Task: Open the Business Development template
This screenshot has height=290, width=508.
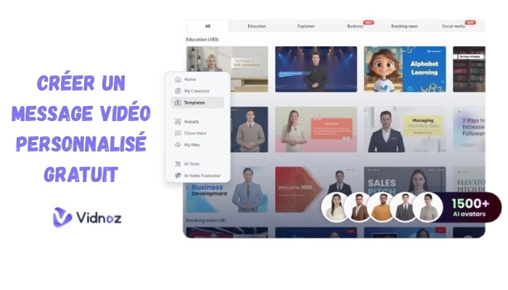Action: (x=227, y=197)
